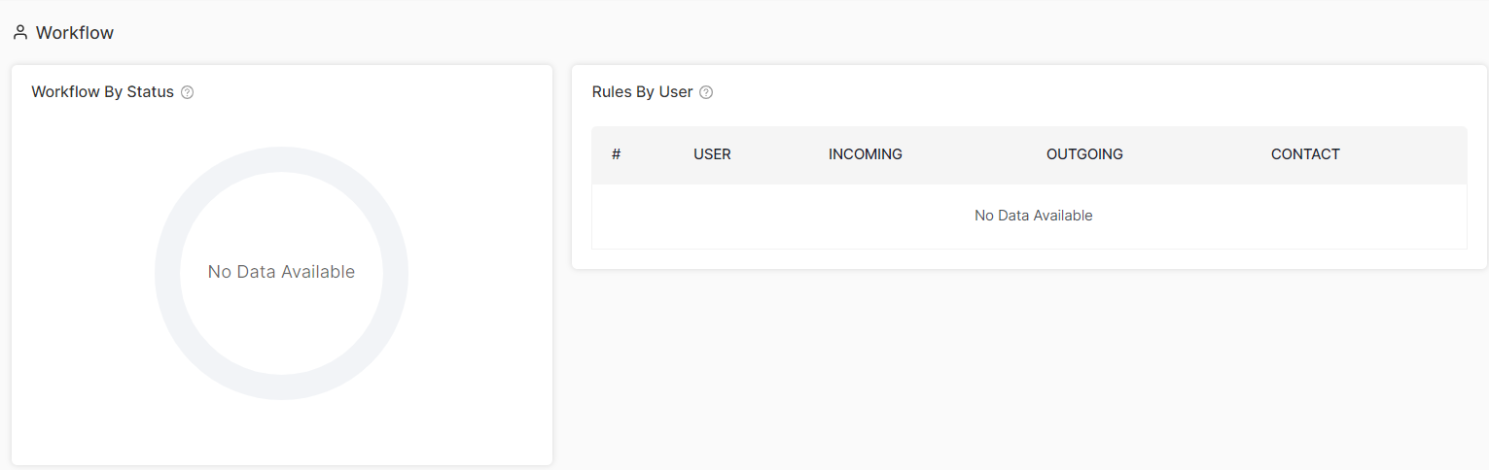1489x470 pixels.
Task: Select the Workflow section heading text
Action: click(75, 33)
